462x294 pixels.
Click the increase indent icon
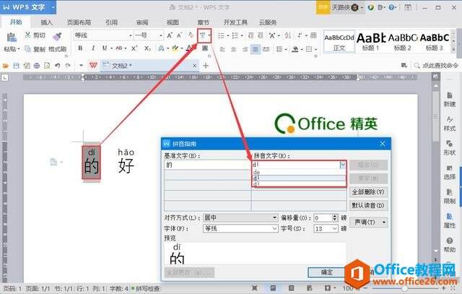(261, 35)
